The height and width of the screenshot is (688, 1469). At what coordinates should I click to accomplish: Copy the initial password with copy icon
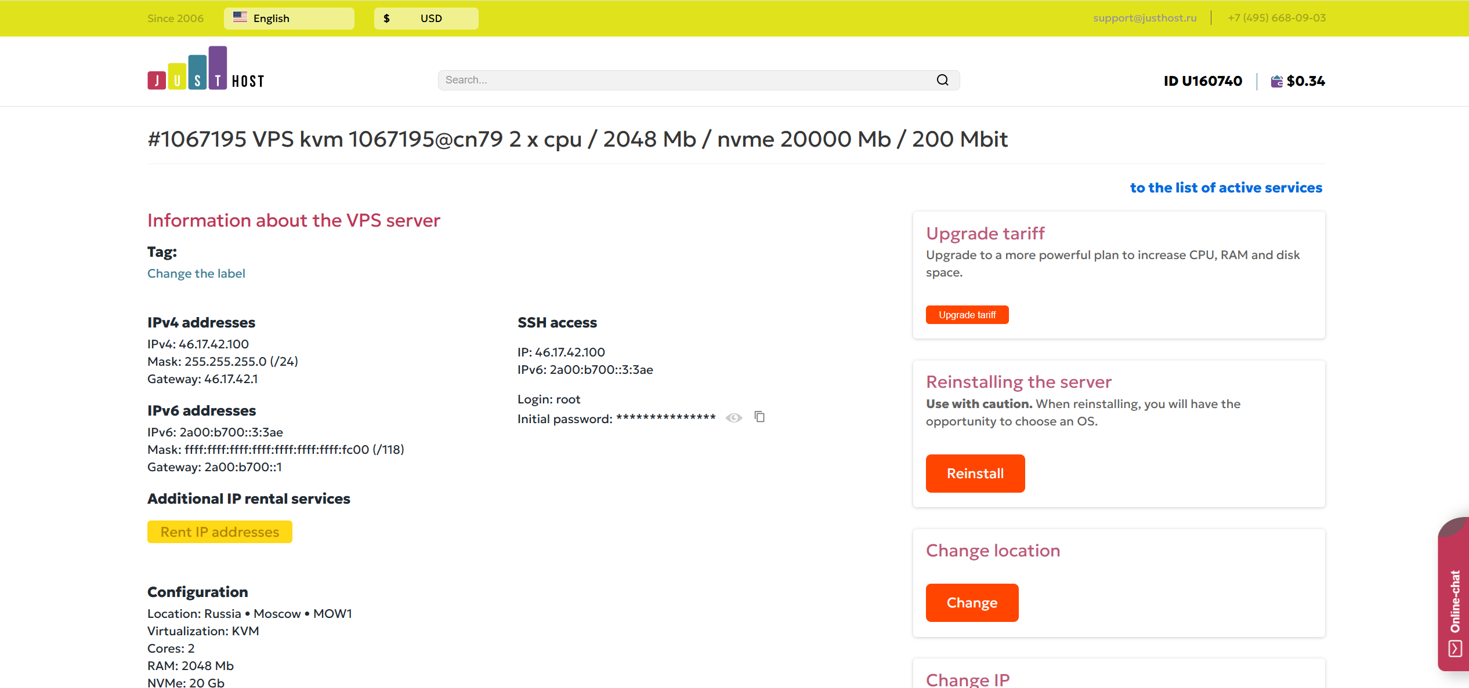pyautogui.click(x=759, y=417)
